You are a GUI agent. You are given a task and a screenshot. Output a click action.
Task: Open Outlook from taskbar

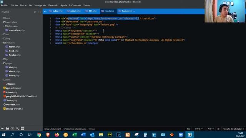coord(92,135)
